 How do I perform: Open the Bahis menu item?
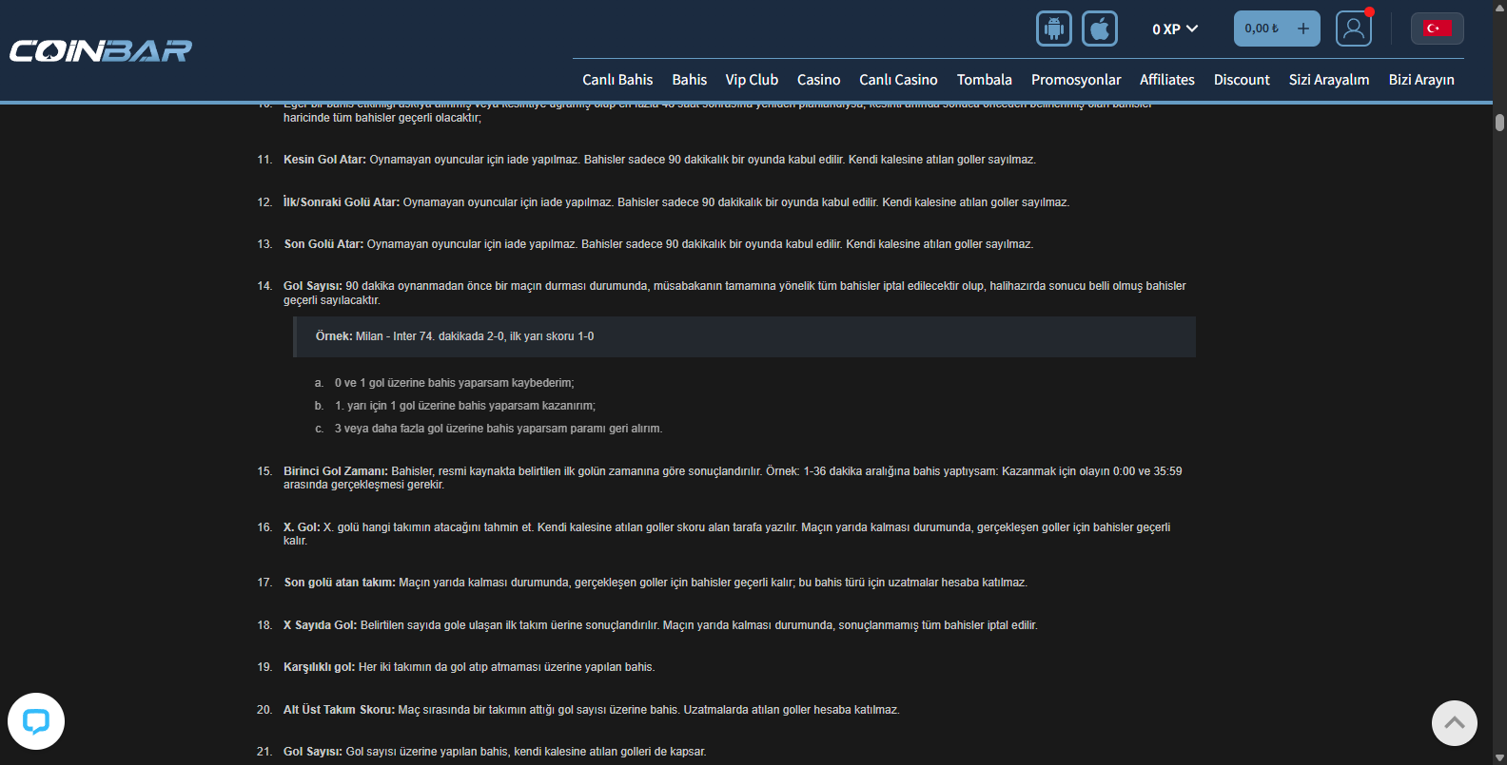[690, 80]
